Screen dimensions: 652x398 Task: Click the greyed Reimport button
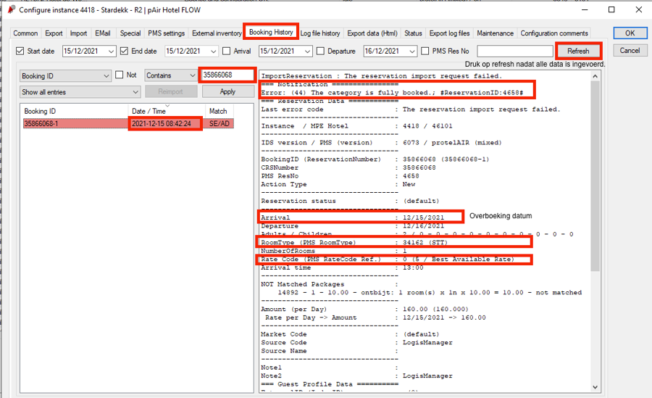coord(170,91)
